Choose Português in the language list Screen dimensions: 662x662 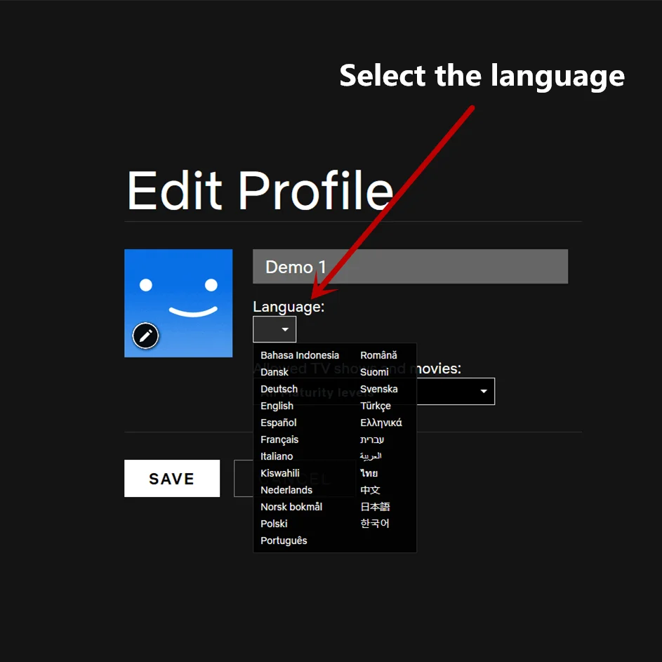pyautogui.click(x=284, y=541)
